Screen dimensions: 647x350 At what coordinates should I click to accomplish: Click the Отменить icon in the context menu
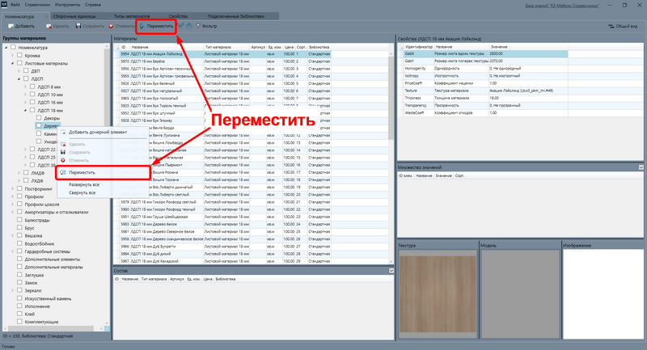tap(63, 160)
